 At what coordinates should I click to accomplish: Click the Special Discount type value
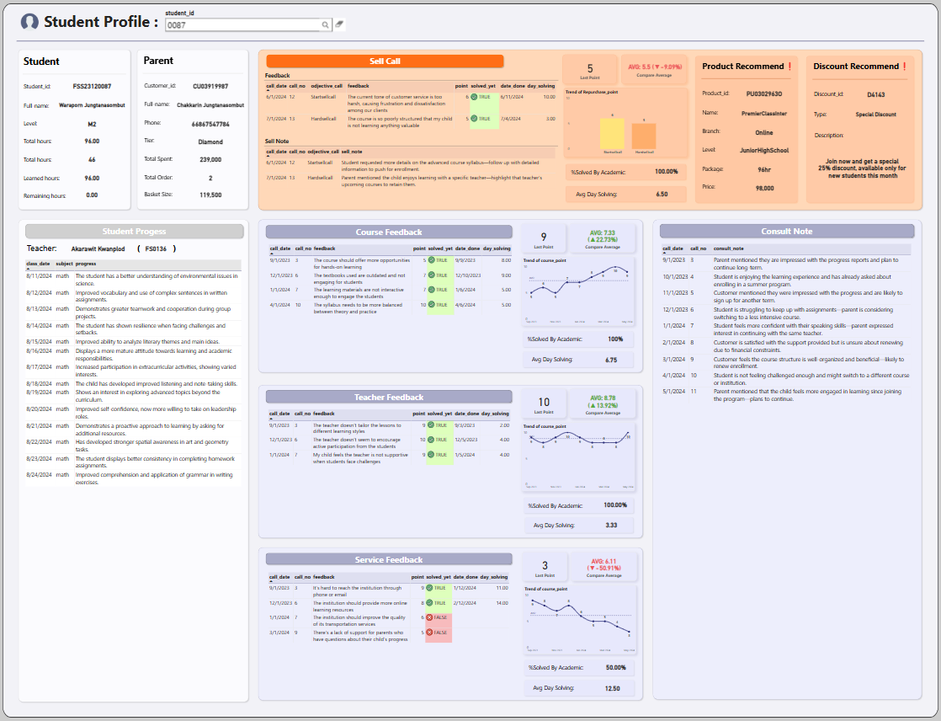tap(875, 114)
